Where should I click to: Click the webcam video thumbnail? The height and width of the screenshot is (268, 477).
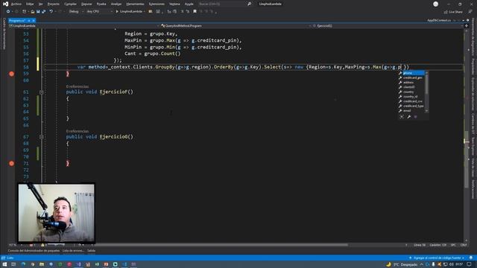pos(57,213)
